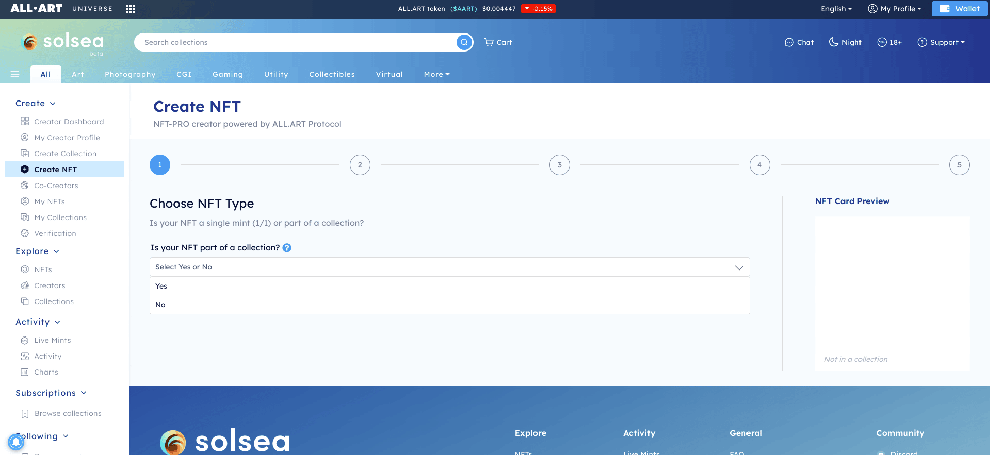This screenshot has height=455, width=990.
Task: Select the All category tab
Action: tap(46, 74)
